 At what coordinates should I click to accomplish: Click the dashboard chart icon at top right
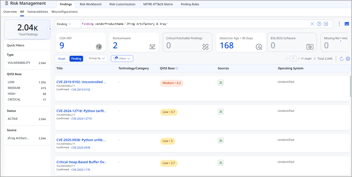pyautogui.click(x=347, y=24)
